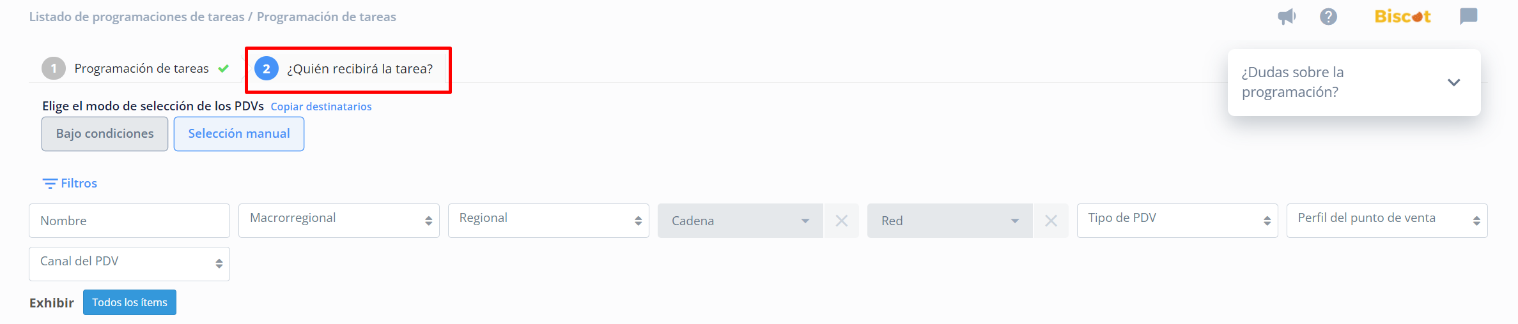Clear the Red filter with X
Screen dimensions: 1518x324
[x=1051, y=221]
